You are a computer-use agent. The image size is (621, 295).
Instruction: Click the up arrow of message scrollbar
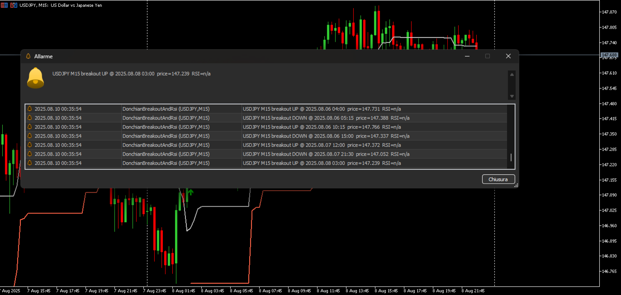pyautogui.click(x=512, y=75)
